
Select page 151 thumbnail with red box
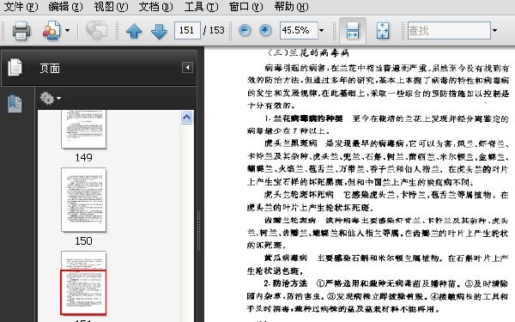pyautogui.click(x=83, y=283)
